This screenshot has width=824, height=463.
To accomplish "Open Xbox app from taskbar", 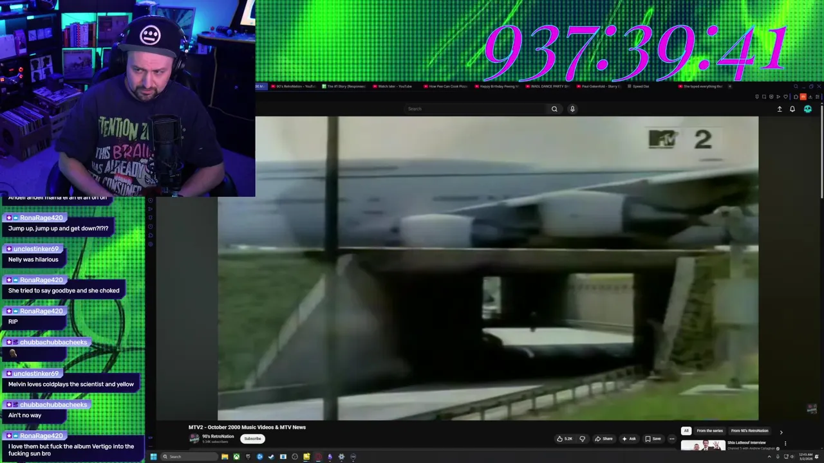I will [x=236, y=457].
